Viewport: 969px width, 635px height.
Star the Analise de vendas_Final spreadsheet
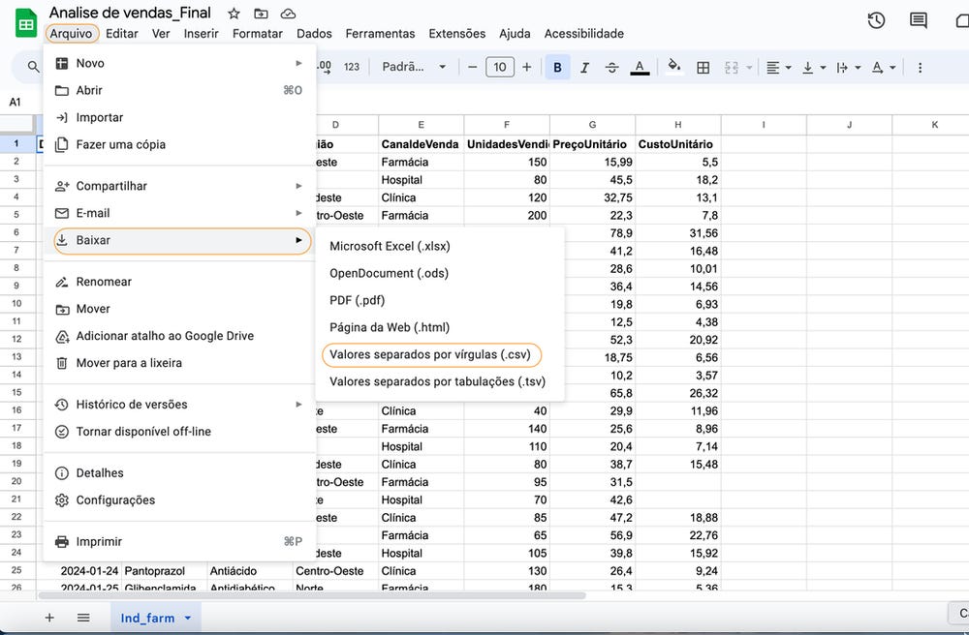[233, 14]
